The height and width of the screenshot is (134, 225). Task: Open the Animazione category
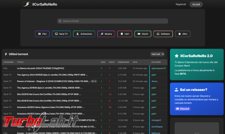pyautogui.click(x=84, y=34)
